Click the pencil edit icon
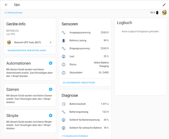169x139 pixels. click(x=164, y=5)
